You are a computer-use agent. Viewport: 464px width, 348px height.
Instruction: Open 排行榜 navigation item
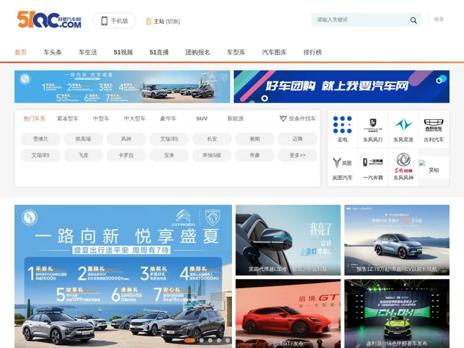[313, 52]
